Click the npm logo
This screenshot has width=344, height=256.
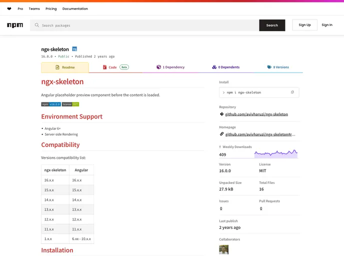[x=15, y=25]
